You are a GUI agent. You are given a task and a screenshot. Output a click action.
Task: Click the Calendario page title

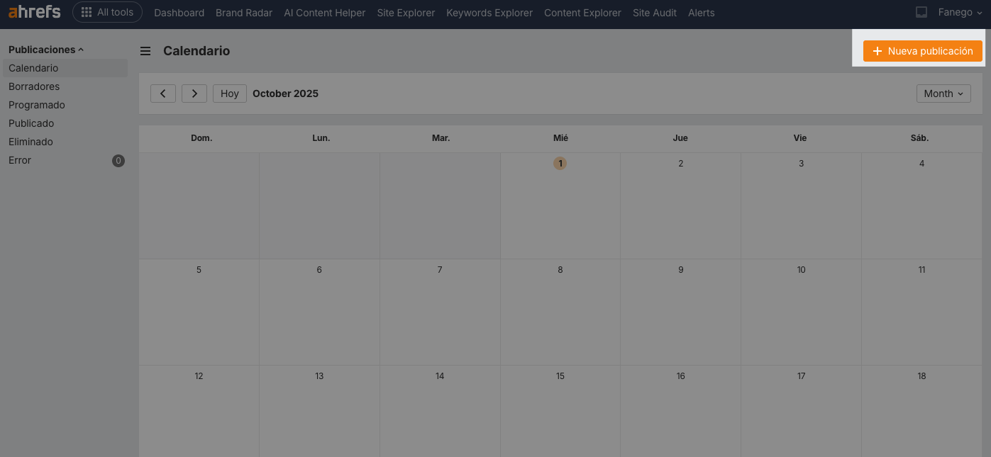196,51
